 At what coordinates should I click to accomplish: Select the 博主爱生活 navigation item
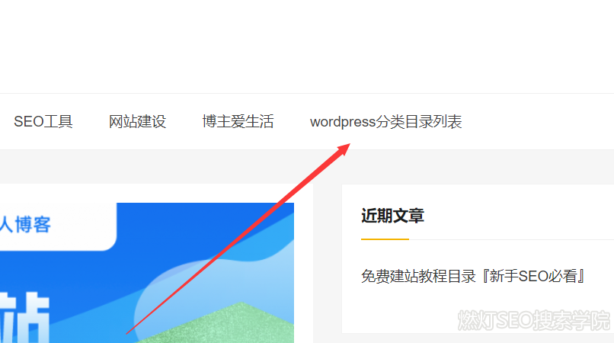tap(238, 121)
